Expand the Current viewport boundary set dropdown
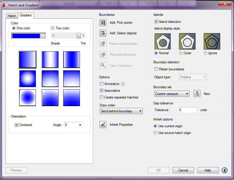 tap(172, 94)
